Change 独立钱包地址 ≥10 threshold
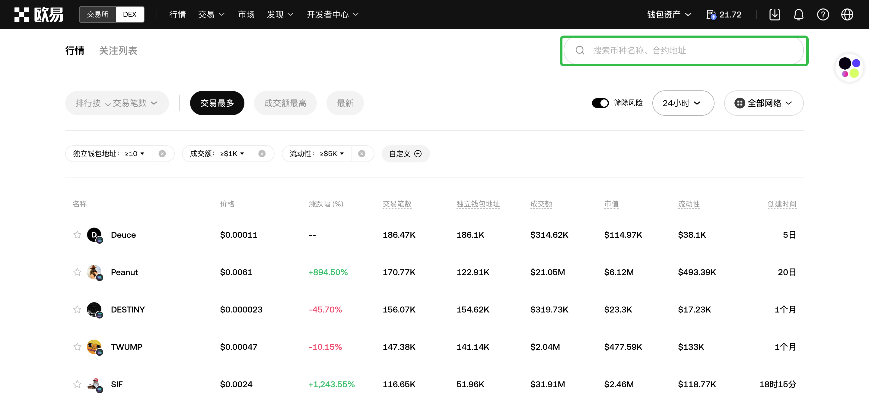The width and height of the screenshot is (869, 405). [109, 154]
